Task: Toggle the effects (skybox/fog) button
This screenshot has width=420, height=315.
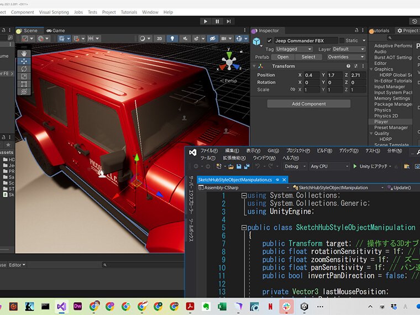Action: (196, 39)
